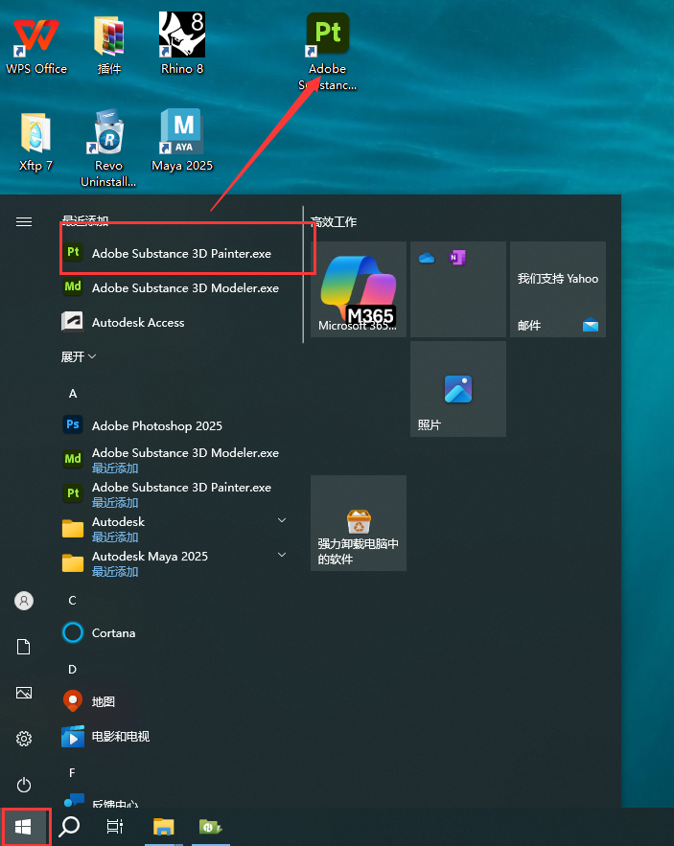
Task: Open Task View on the taskbar
Action: click(x=114, y=827)
